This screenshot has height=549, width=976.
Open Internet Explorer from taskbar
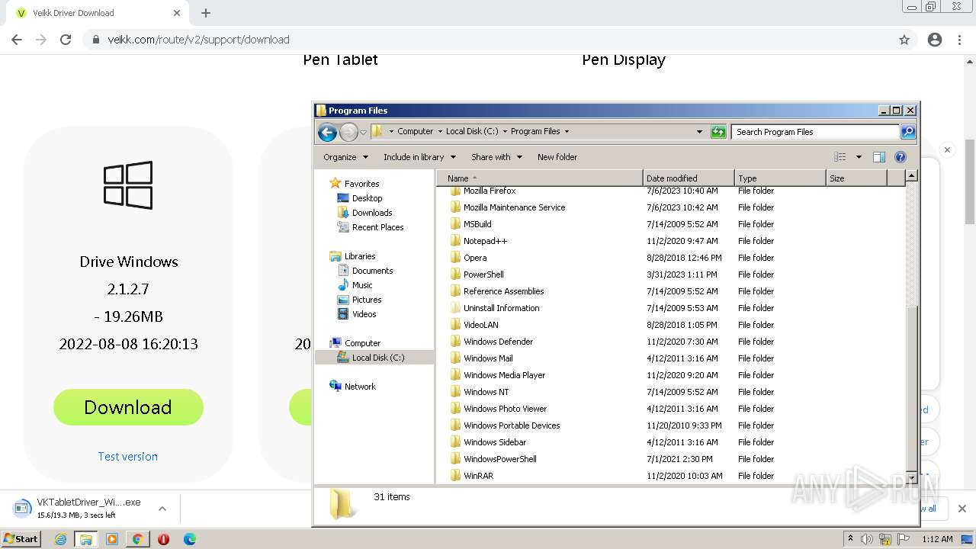tap(61, 539)
